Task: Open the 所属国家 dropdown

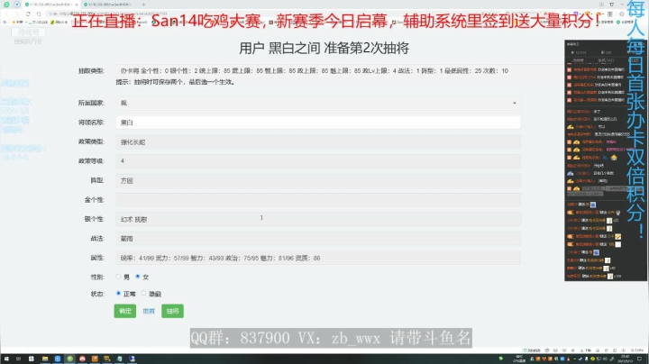Action: pos(318,103)
